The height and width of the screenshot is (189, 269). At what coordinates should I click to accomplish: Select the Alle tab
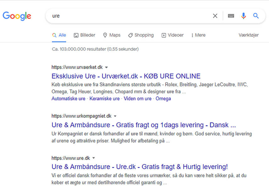coord(59,35)
